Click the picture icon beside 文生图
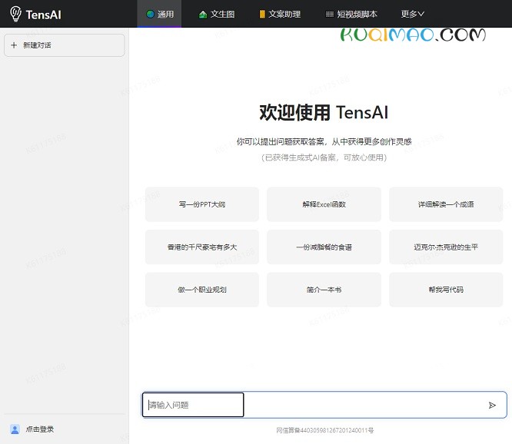 (x=203, y=15)
